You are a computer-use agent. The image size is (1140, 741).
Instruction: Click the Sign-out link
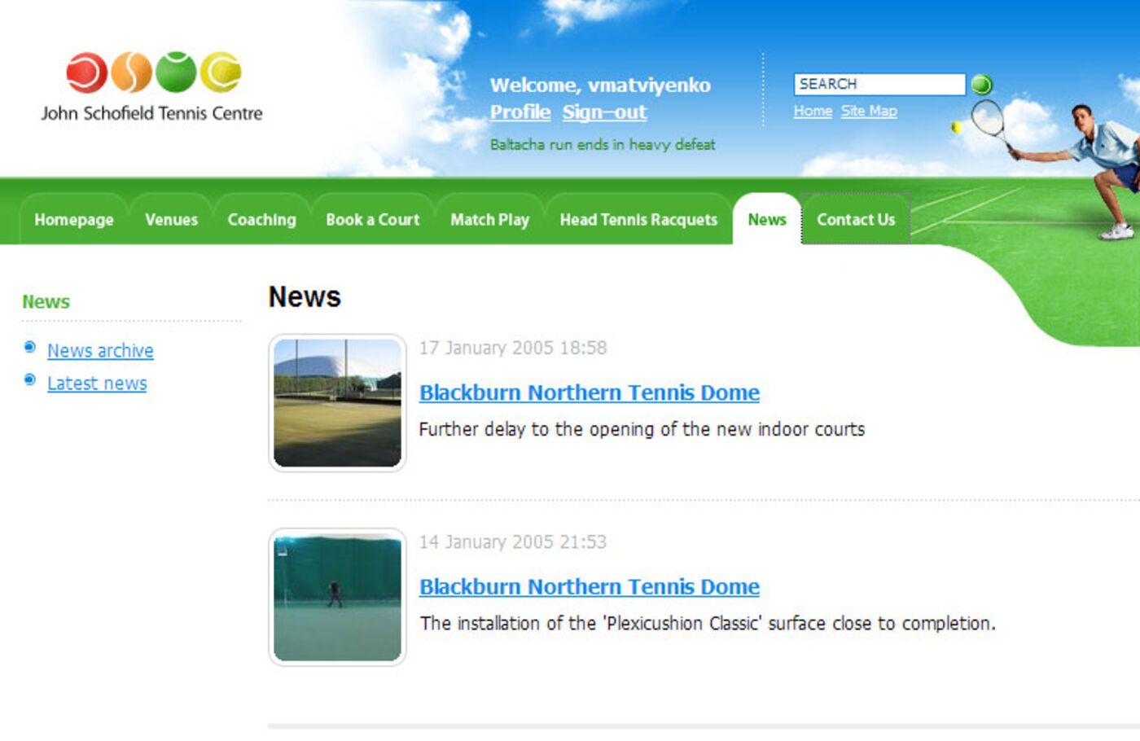click(x=604, y=112)
